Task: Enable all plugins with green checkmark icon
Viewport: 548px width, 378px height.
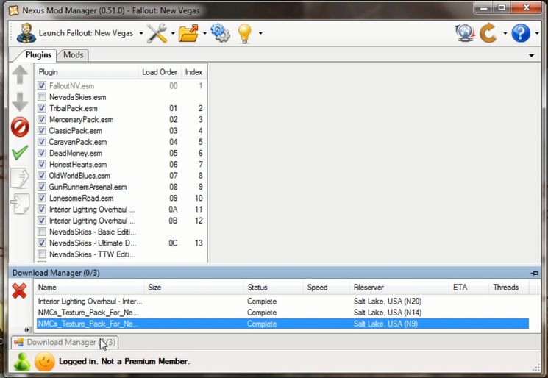Action: tap(20, 152)
